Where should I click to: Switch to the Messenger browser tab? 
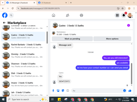point(21,3)
